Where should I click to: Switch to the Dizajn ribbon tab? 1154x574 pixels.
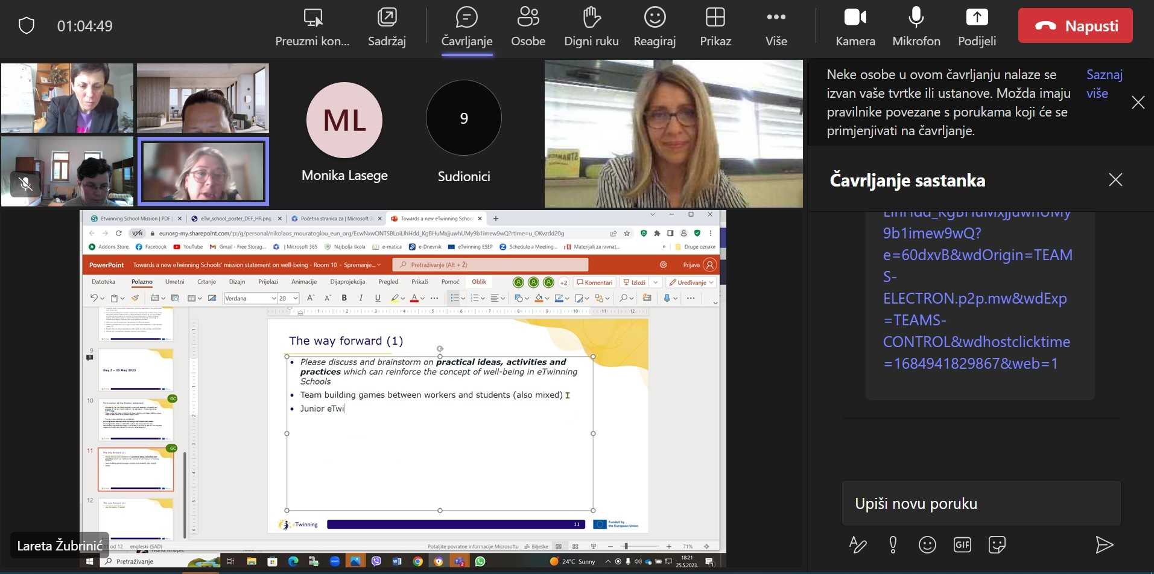237,282
